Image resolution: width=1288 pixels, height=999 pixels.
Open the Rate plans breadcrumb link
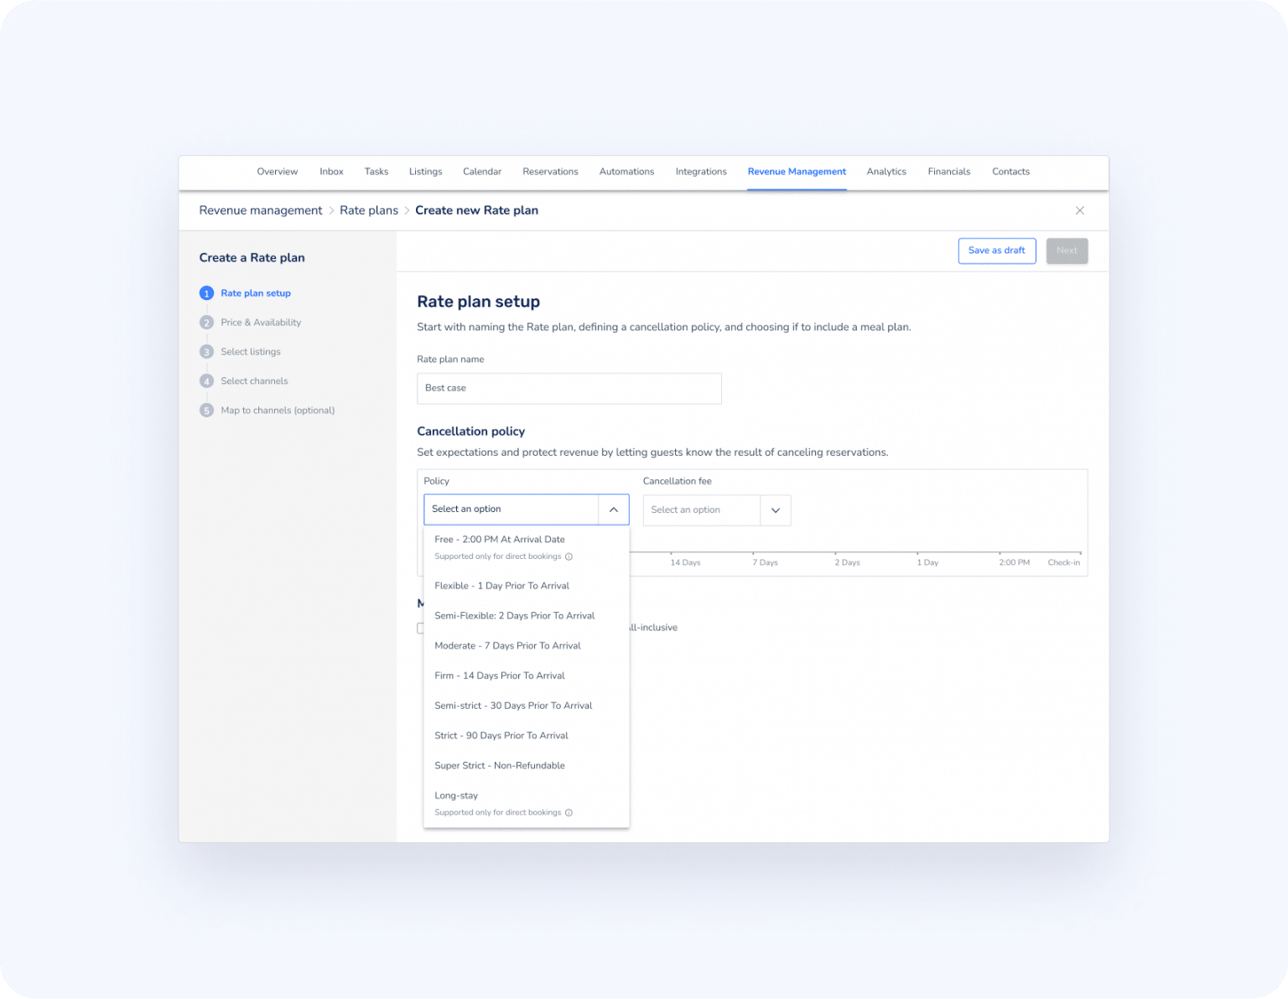(x=368, y=210)
